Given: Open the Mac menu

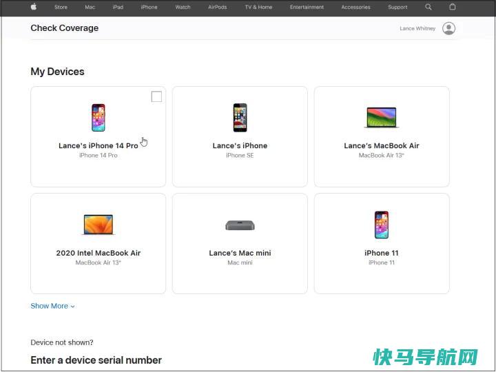Looking at the screenshot, I should point(90,7).
